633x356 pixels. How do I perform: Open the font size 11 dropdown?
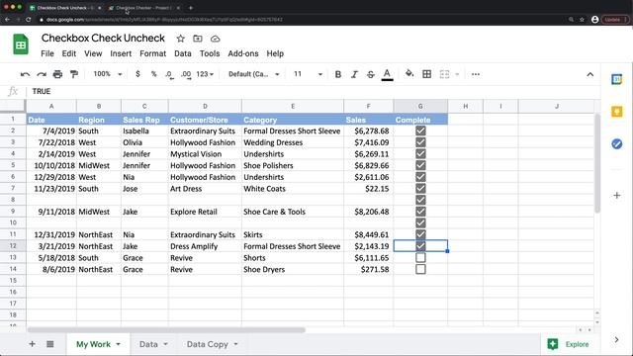pyautogui.click(x=308, y=74)
